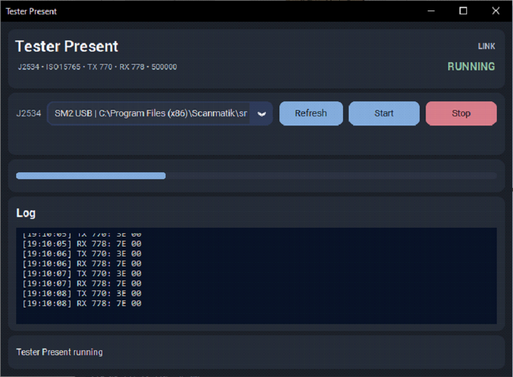Viewport: 513px width, 377px height.
Task: Close the Tester Present window
Action: pos(496,11)
